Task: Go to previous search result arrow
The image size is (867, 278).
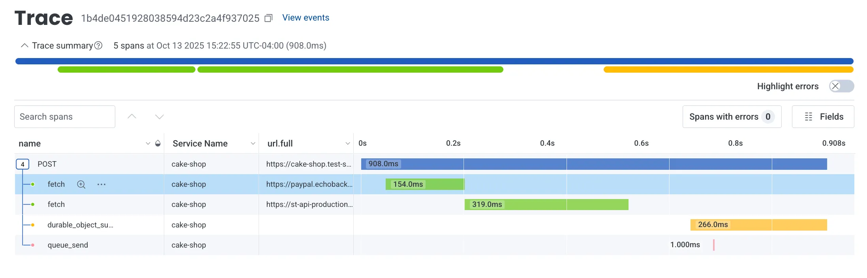Action: (132, 116)
